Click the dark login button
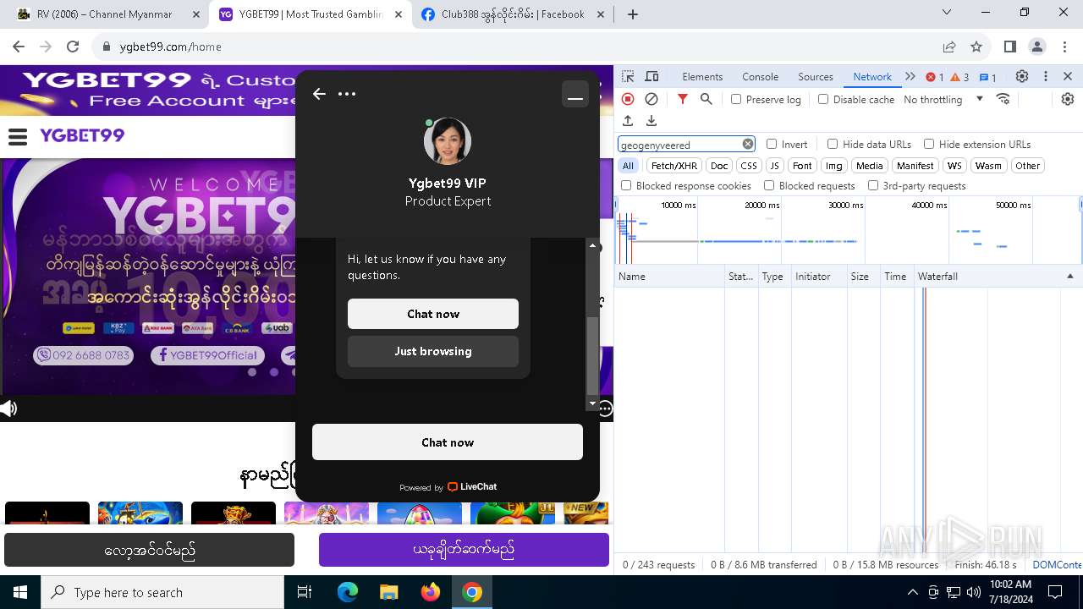Image resolution: width=1083 pixels, height=609 pixels. [x=149, y=550]
